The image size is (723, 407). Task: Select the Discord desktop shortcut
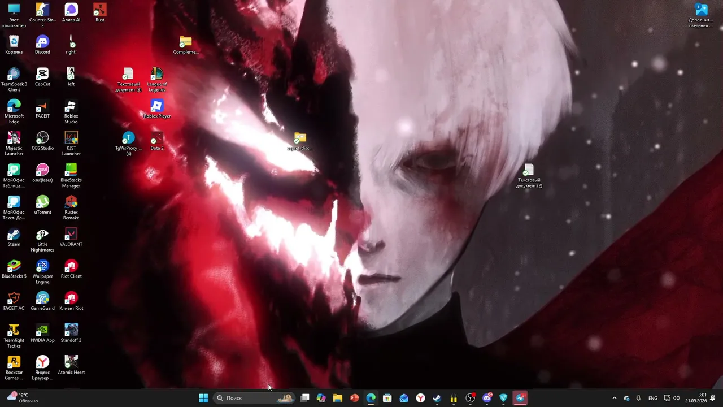click(42, 45)
